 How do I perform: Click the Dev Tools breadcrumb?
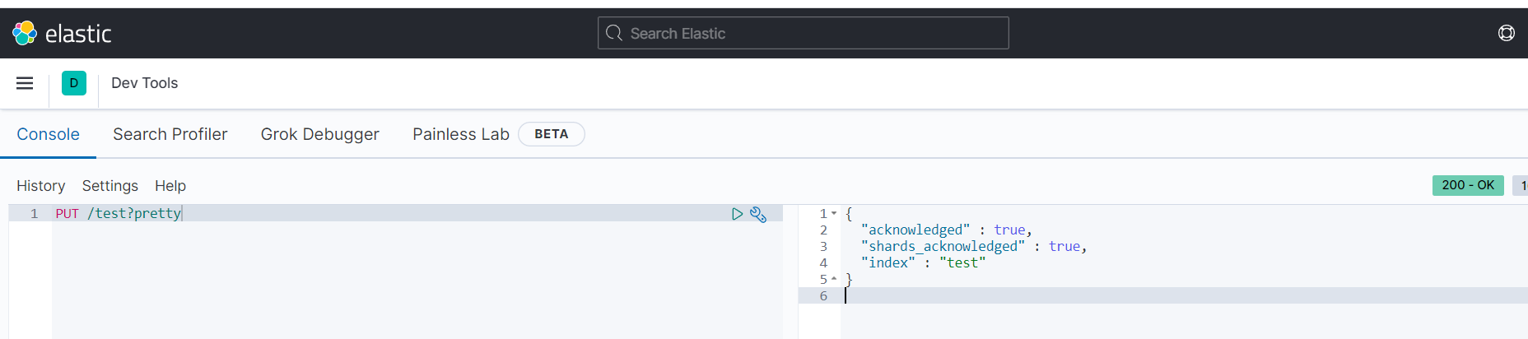[x=144, y=83]
